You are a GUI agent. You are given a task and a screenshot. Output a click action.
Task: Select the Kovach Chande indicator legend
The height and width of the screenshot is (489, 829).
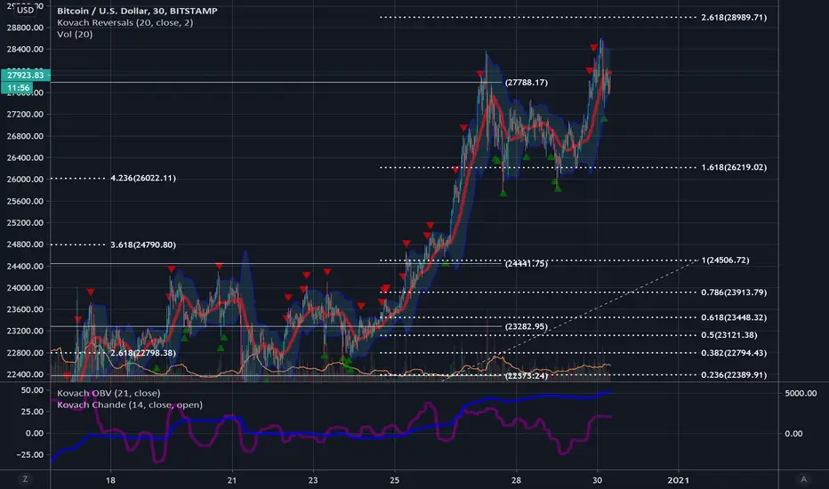point(130,405)
